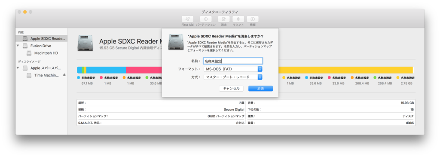Screen dimensions: 440x157
Task: Click the 67.1 MB blue partition legend
Action: (86, 80)
